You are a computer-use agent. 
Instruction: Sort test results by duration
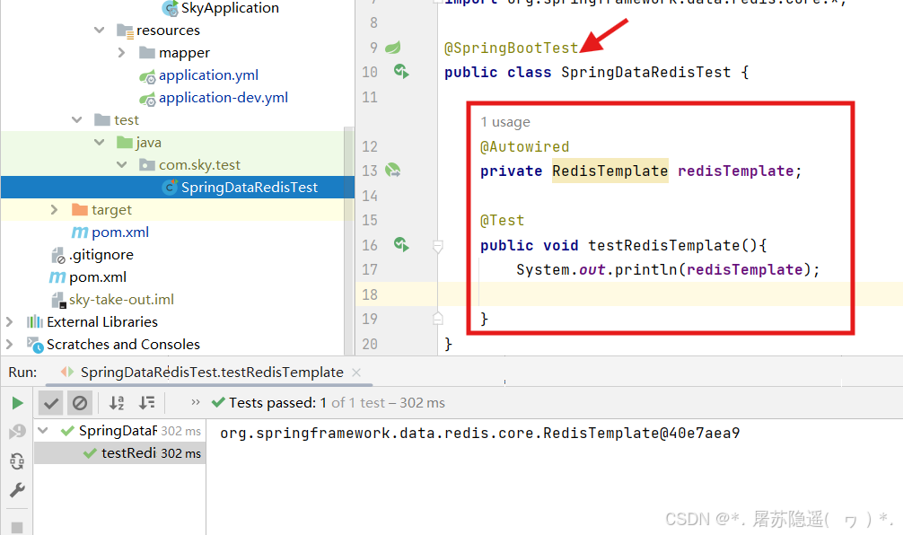147,402
